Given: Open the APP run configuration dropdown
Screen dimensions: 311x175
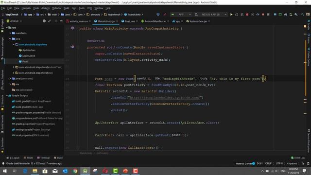Looking at the screenshot, I should pos(181,15).
